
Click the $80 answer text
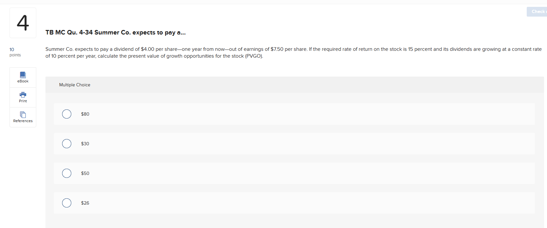(x=85, y=114)
